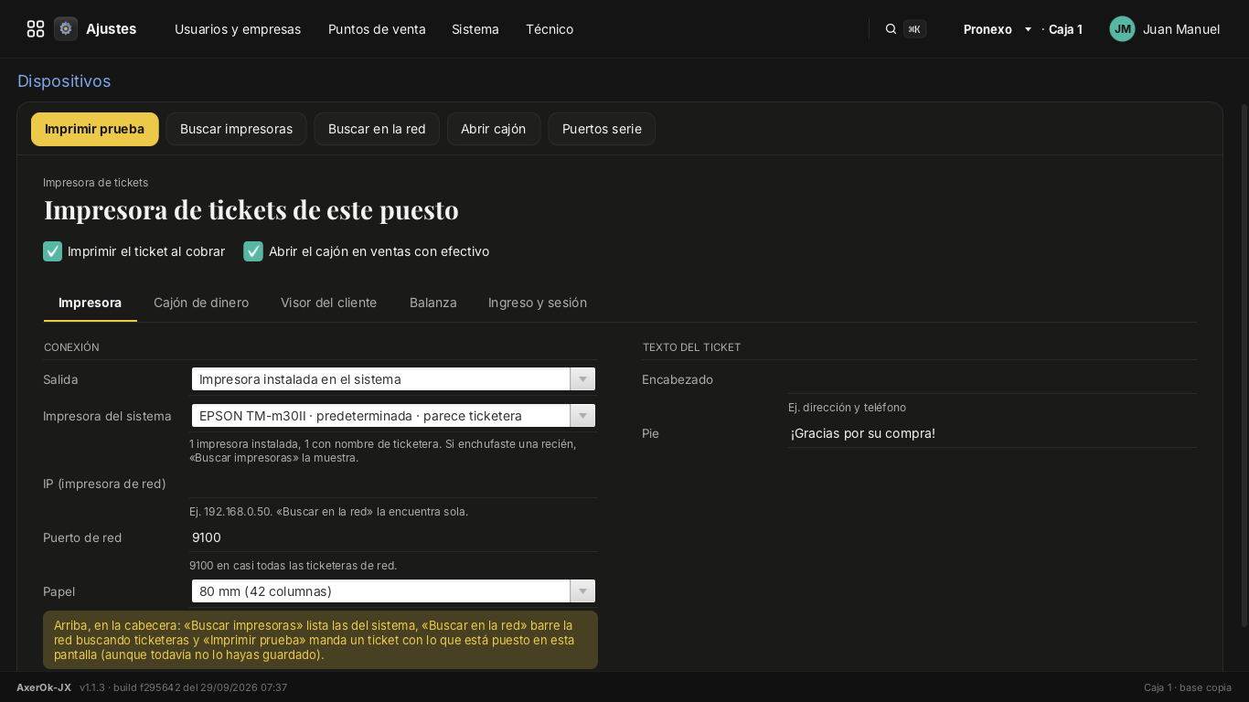The image size is (1249, 702).
Task: Click the Ajustes gear icon
Action: [x=66, y=29]
